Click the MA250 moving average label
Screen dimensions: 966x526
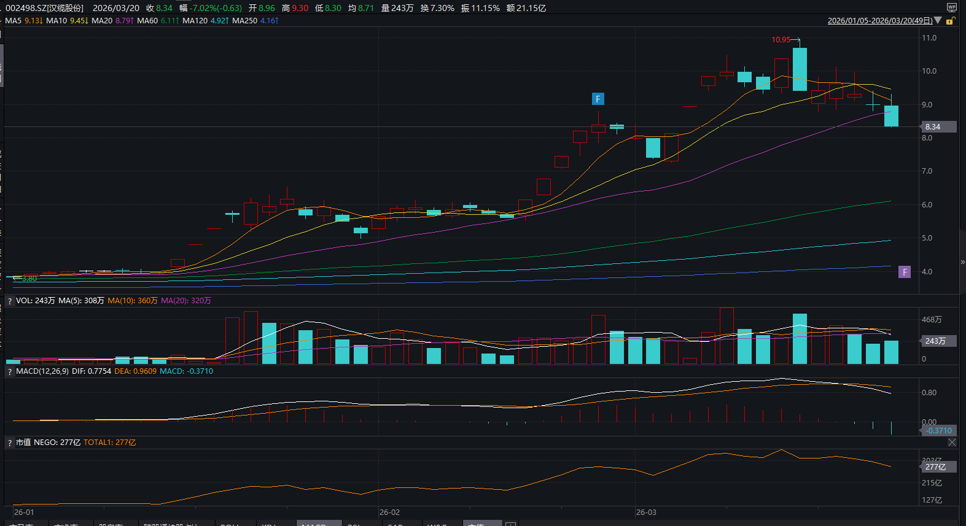click(x=244, y=21)
